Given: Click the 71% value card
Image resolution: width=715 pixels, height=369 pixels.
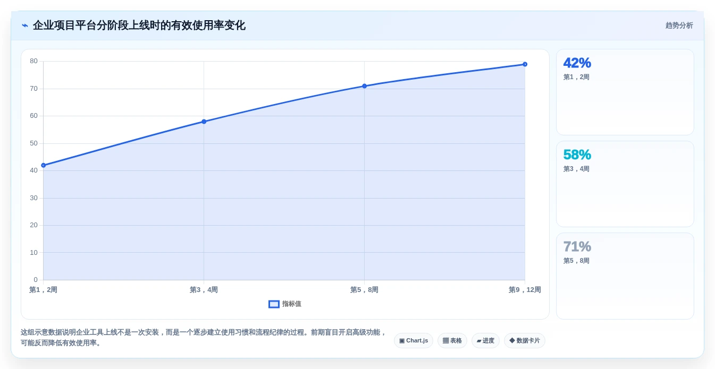Looking at the screenshot, I should [625, 276].
